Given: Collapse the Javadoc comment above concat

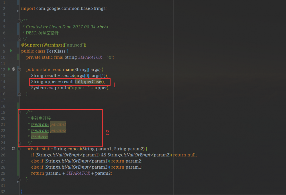Looking at the screenshot, I should point(19,112).
